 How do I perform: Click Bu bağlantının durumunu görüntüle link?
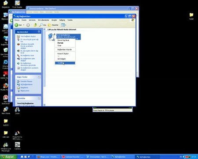pyautogui.click(x=28, y=64)
